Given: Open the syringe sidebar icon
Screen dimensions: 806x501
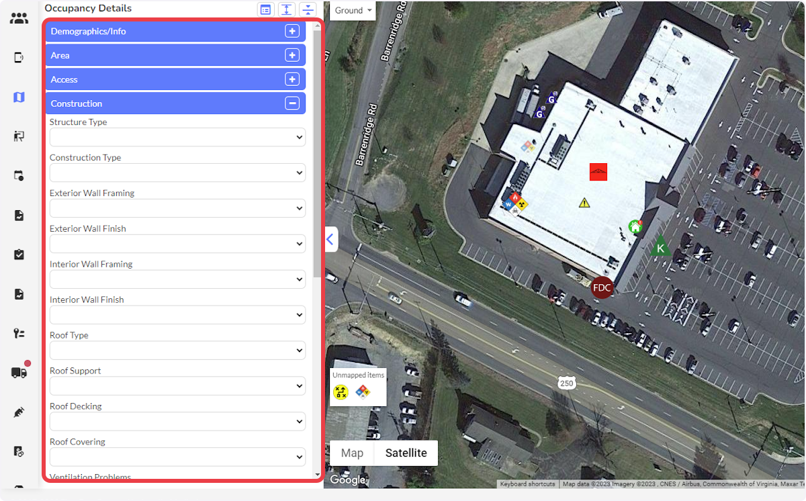Looking at the screenshot, I should [x=19, y=412].
